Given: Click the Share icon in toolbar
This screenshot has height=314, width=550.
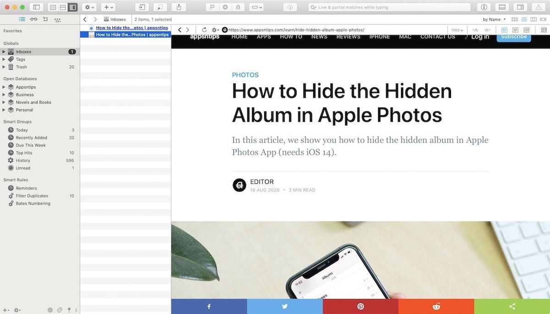Looking at the screenshot, I should click(x=178, y=7).
